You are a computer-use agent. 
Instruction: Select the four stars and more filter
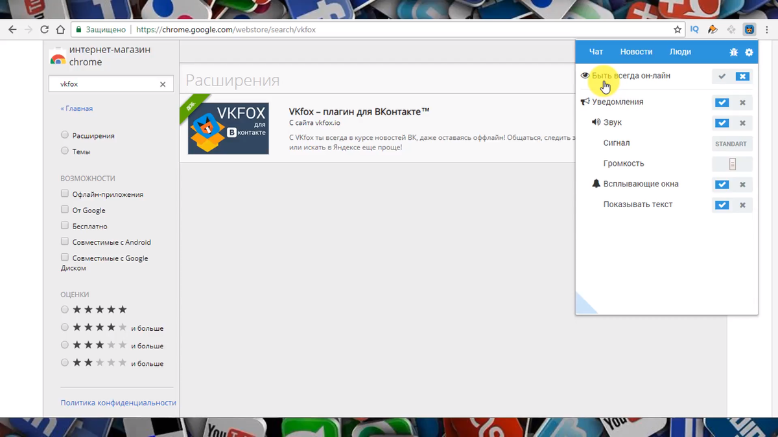(64, 328)
